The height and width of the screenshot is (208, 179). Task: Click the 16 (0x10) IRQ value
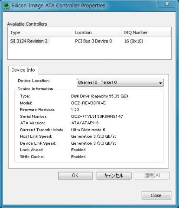133,41
